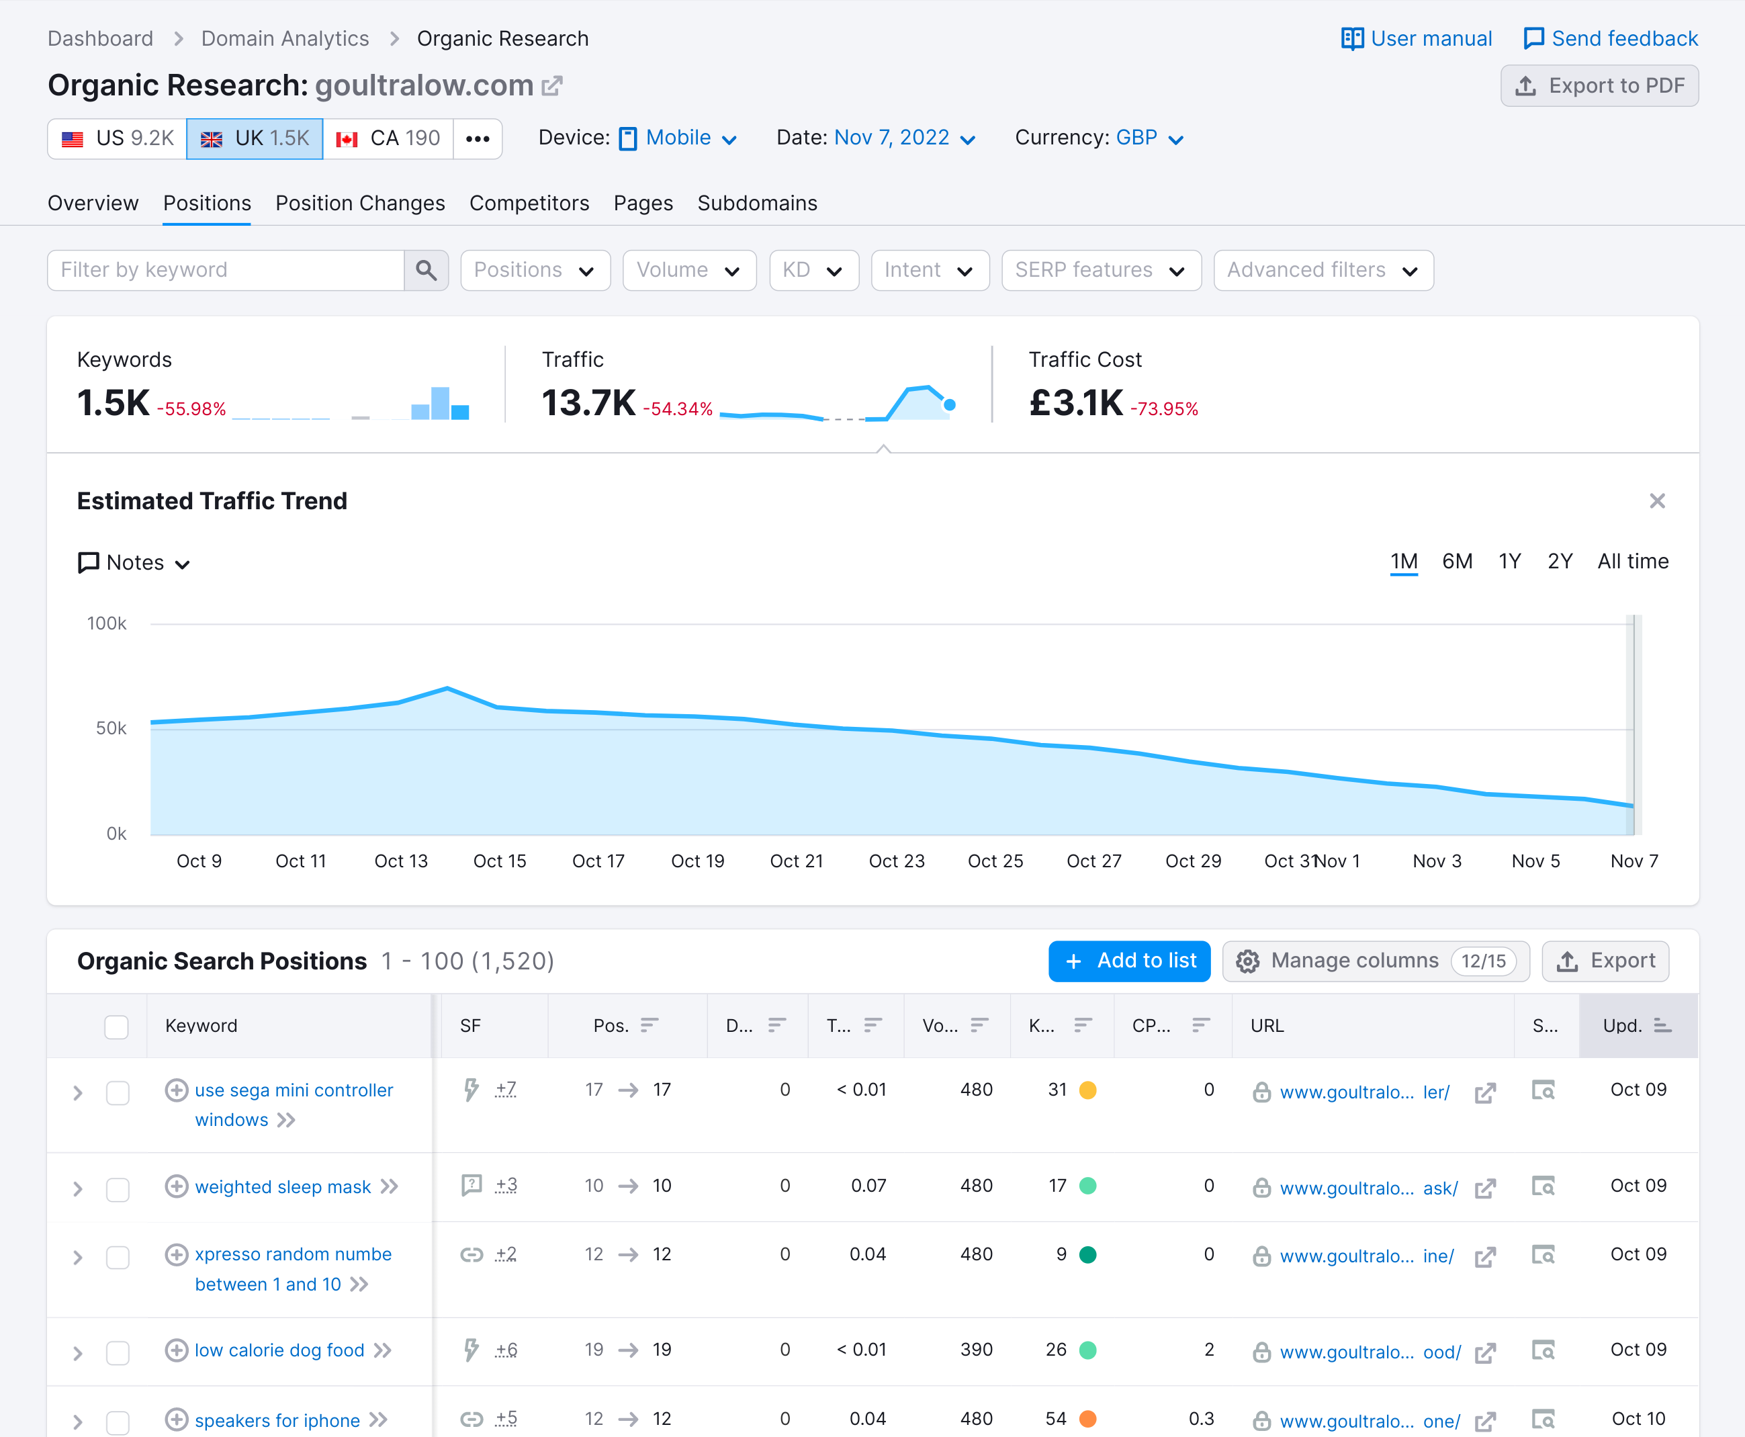Open the Device Mobile dropdown
Screen dimensions: 1745x1437
678,138
